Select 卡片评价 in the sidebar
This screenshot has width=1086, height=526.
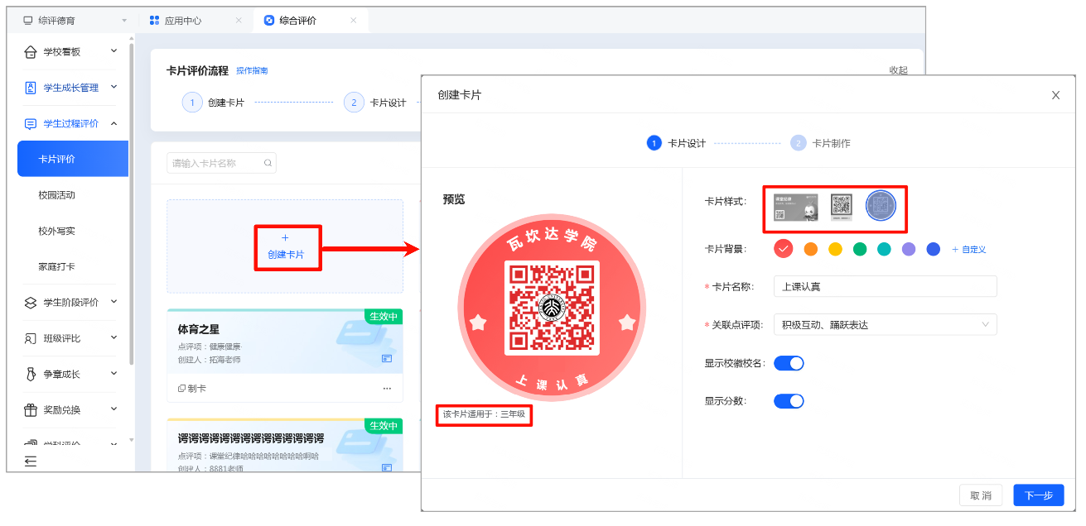click(x=73, y=159)
